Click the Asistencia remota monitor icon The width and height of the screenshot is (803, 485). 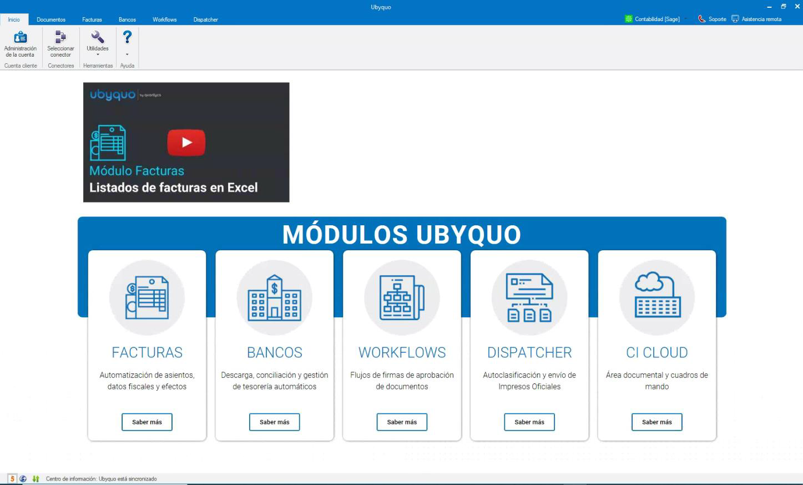[735, 19]
